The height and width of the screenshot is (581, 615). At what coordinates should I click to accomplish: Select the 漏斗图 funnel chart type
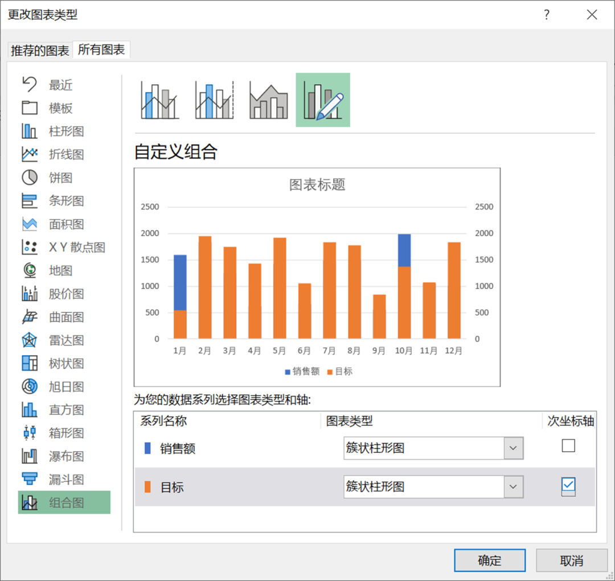pyautogui.click(x=66, y=480)
